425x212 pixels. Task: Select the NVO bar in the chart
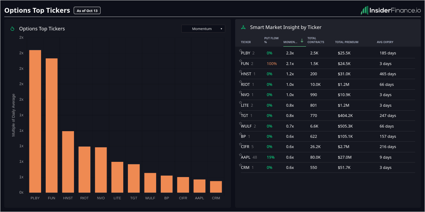[x=101, y=170]
